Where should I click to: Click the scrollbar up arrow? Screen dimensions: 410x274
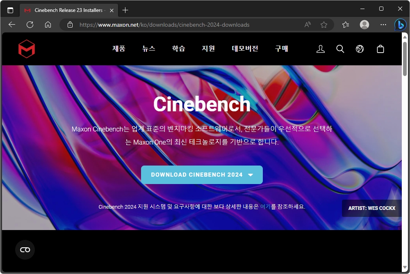[x=405, y=37]
